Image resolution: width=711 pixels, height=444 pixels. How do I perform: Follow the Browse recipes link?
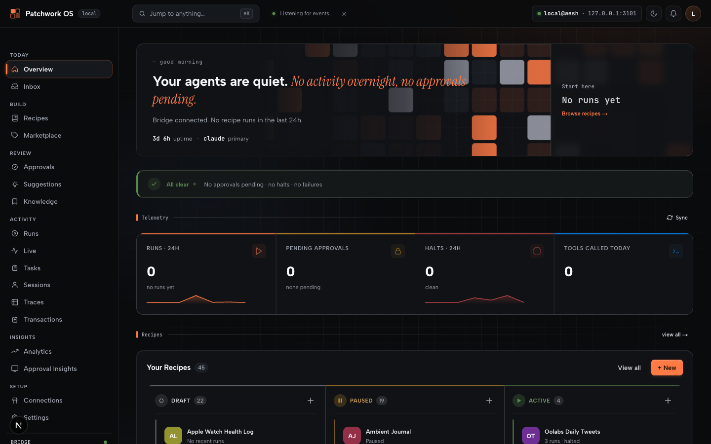pyautogui.click(x=585, y=113)
